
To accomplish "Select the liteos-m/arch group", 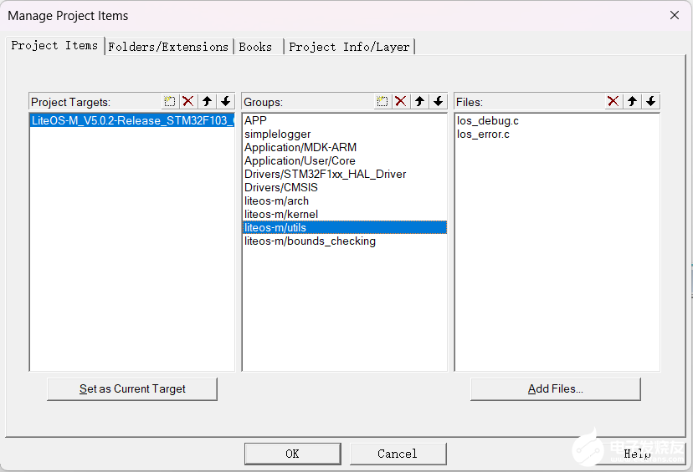I will point(345,200).
